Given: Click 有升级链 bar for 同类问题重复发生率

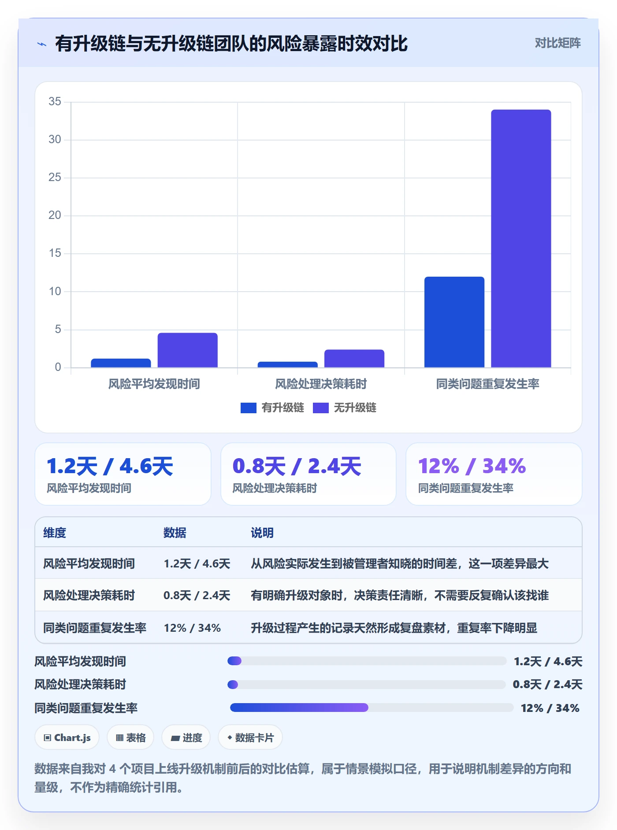Looking at the screenshot, I should tap(454, 322).
